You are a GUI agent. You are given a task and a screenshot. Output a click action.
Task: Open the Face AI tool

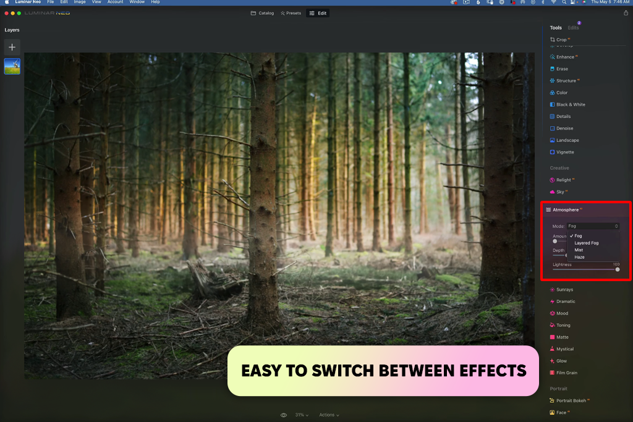pyautogui.click(x=559, y=413)
